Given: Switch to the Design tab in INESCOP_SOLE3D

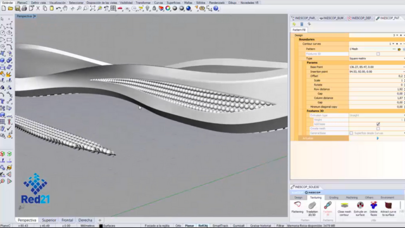Looking at the screenshot, I should pyautogui.click(x=298, y=198).
